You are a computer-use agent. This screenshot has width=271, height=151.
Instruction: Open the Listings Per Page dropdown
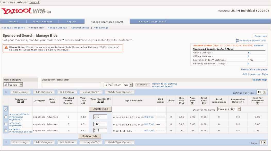(x=261, y=92)
